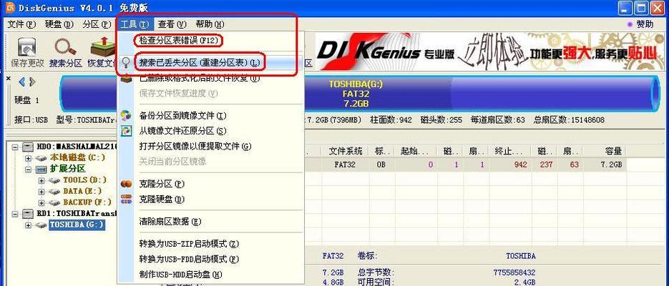669x286 pixels.
Task: Select TOSHIBA(G:) in the disk tree
Action: pos(77,225)
